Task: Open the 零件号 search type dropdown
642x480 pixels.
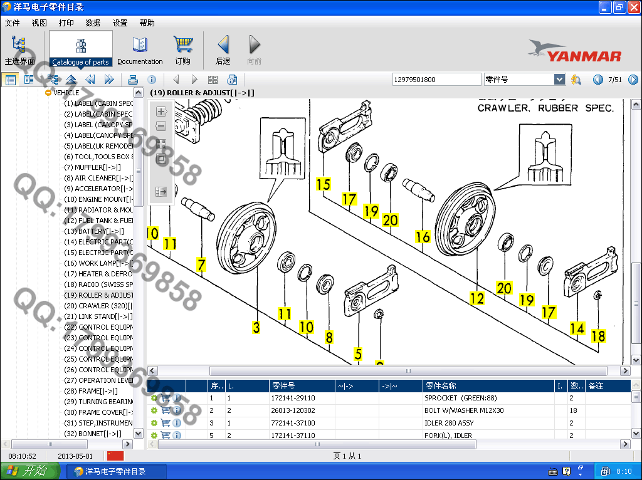Action: [x=559, y=80]
